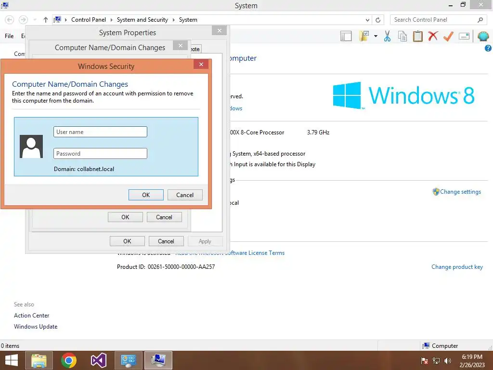The image size is (493, 370).
Task: Click the Cut scissors icon
Action: click(388, 36)
